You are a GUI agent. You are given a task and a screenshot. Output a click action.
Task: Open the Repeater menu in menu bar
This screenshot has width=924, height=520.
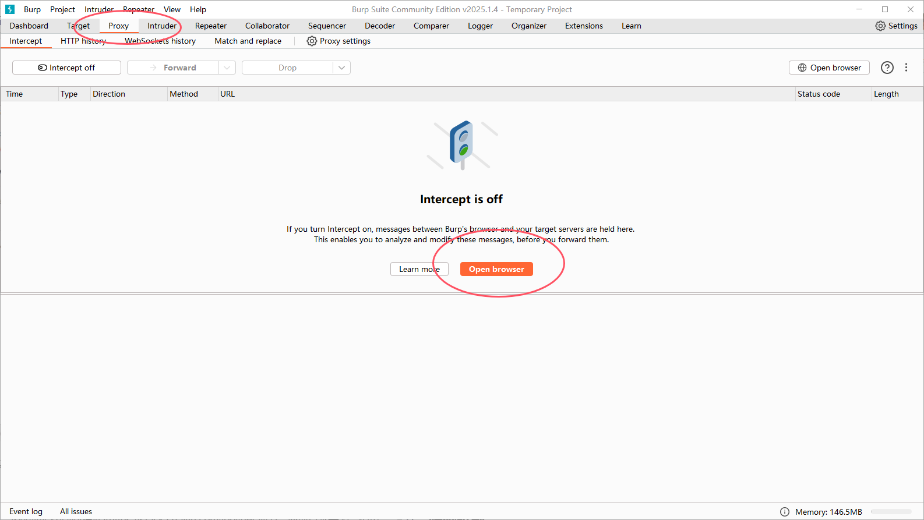coord(139,9)
